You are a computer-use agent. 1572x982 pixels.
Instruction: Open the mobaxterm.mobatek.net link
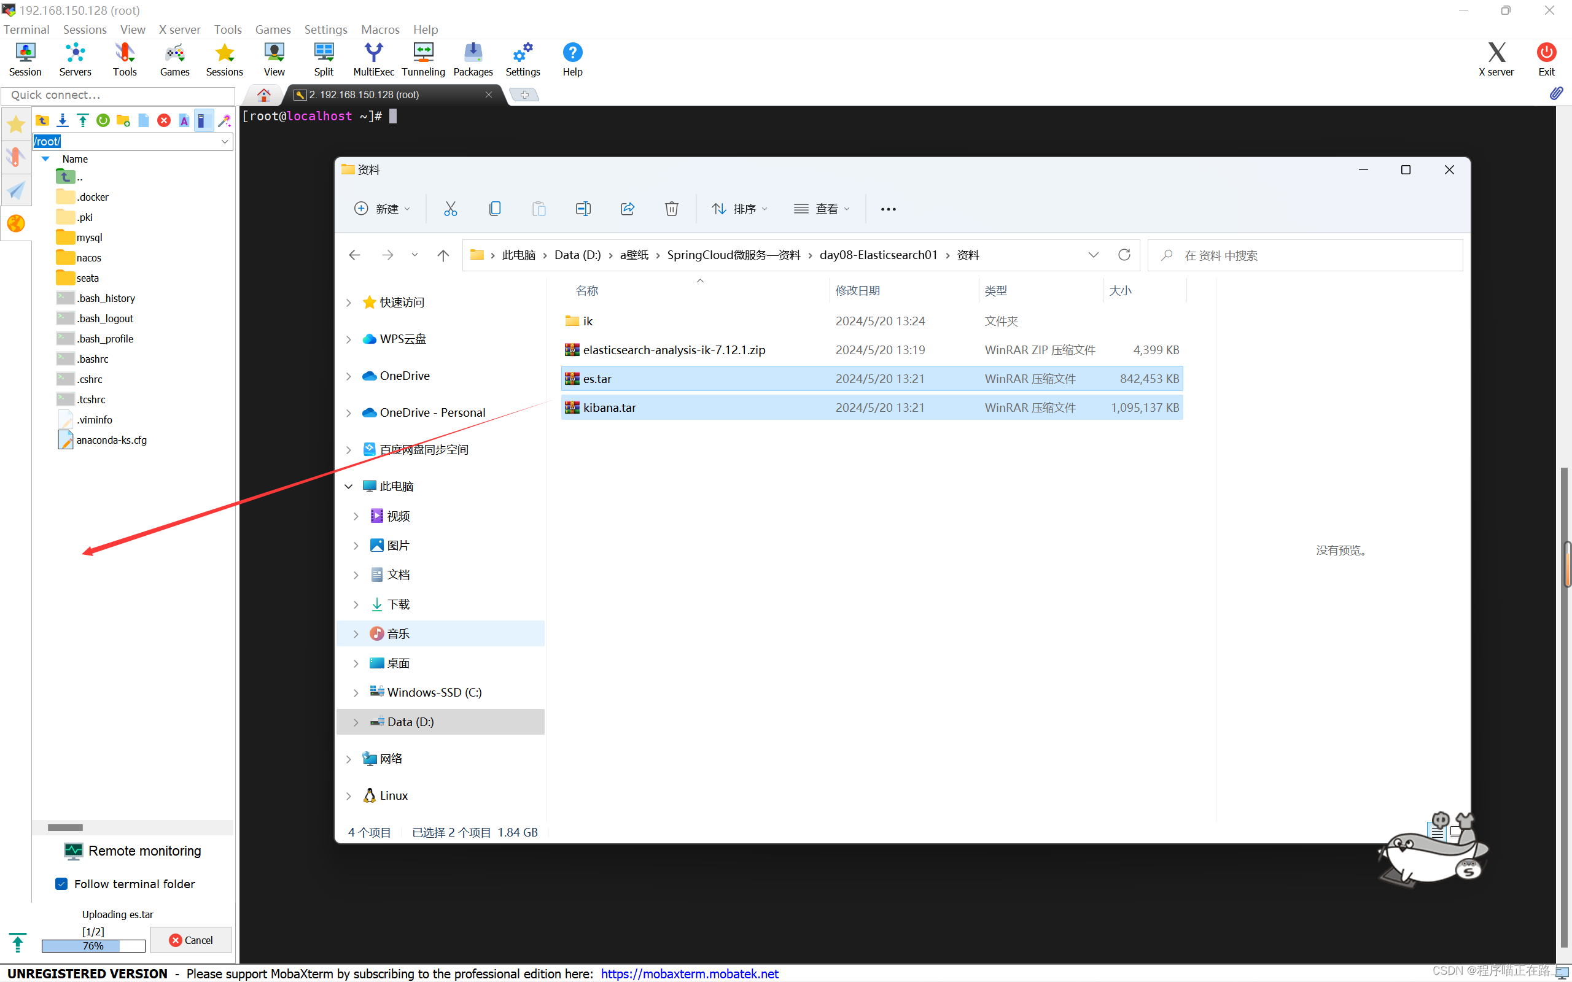click(x=689, y=973)
